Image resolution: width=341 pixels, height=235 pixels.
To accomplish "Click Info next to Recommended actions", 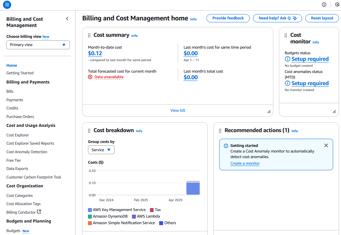I will pos(294,131).
